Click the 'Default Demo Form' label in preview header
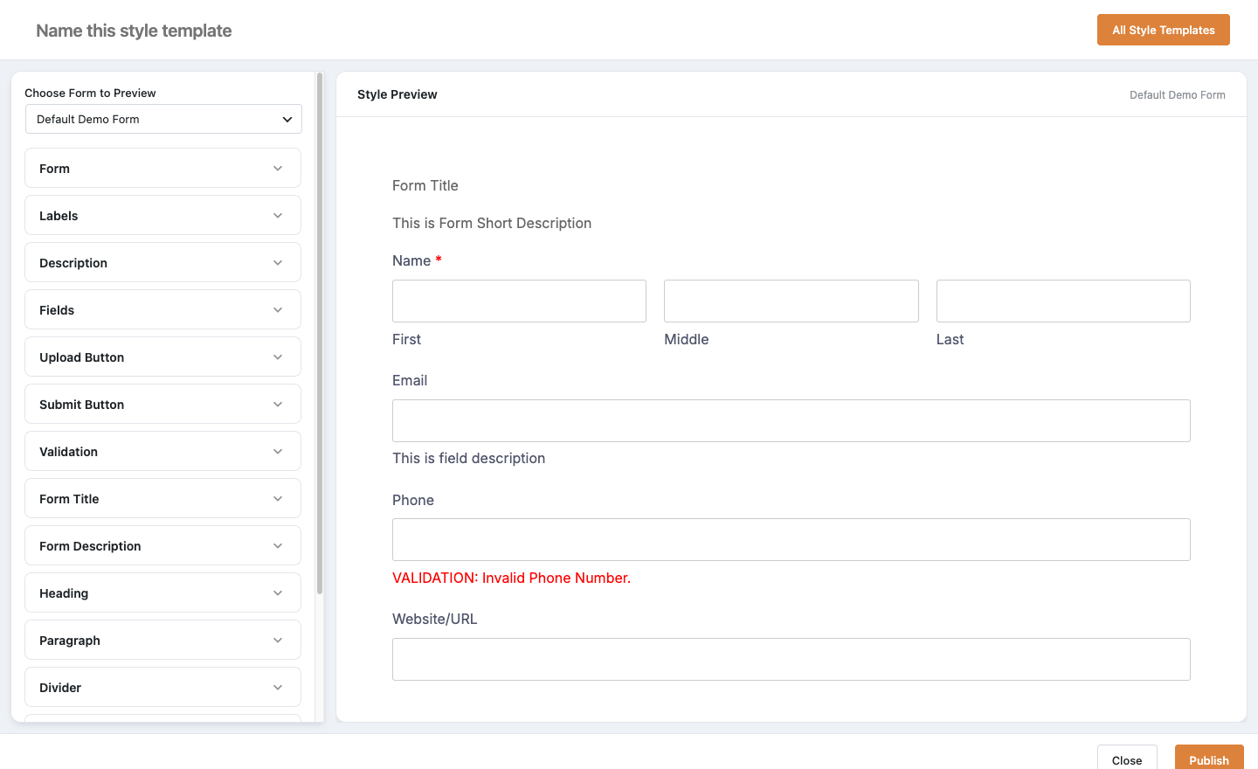Screen dimensions: 1258x769 click(1178, 95)
